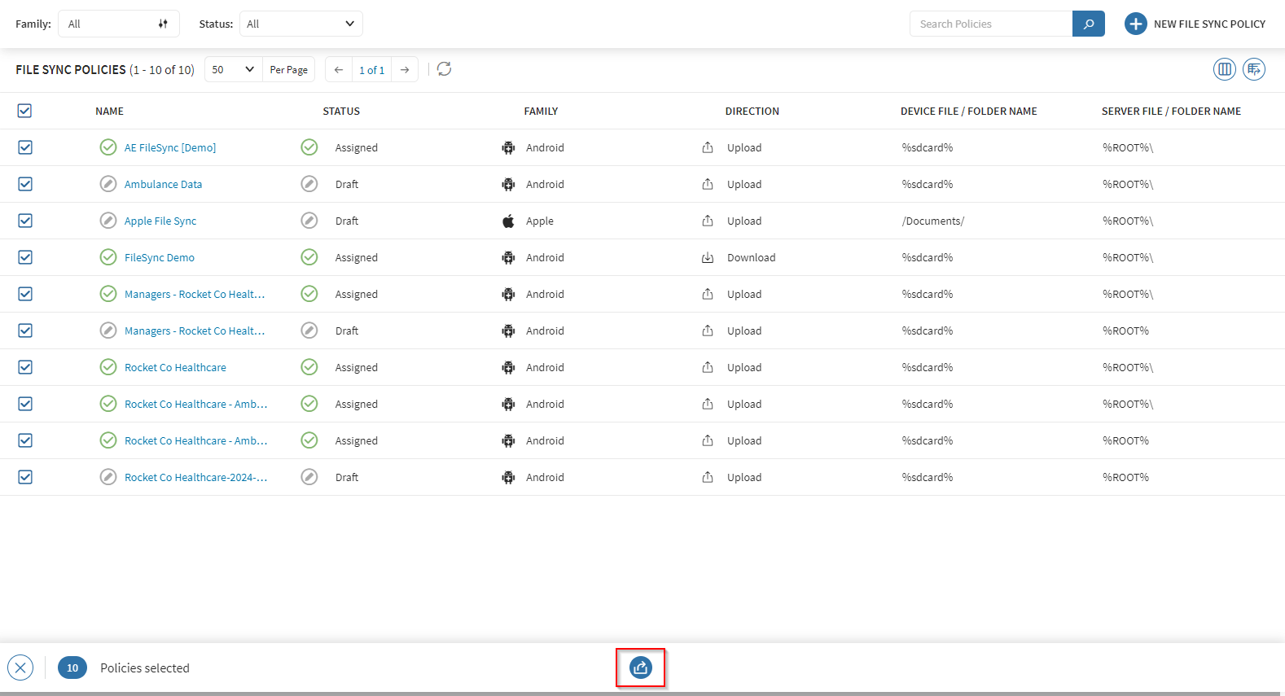1285x696 pixels.
Task: Uncheck the Ambulance Data row checkbox
Action: pos(25,184)
